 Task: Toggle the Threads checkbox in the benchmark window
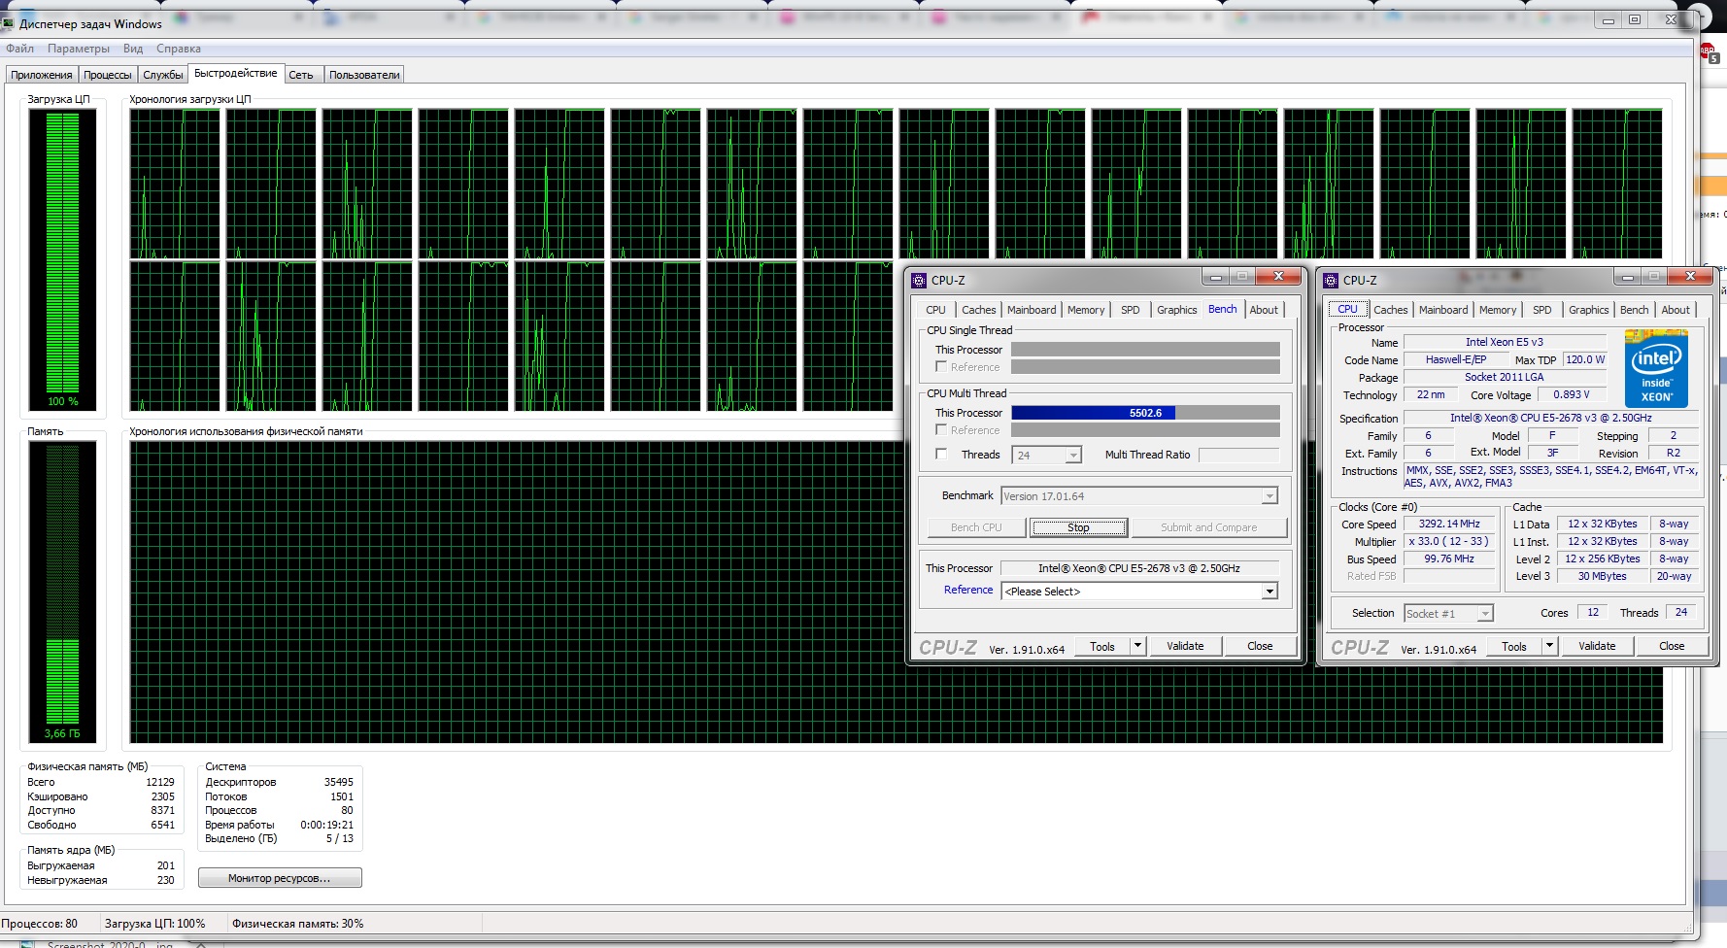click(x=941, y=454)
